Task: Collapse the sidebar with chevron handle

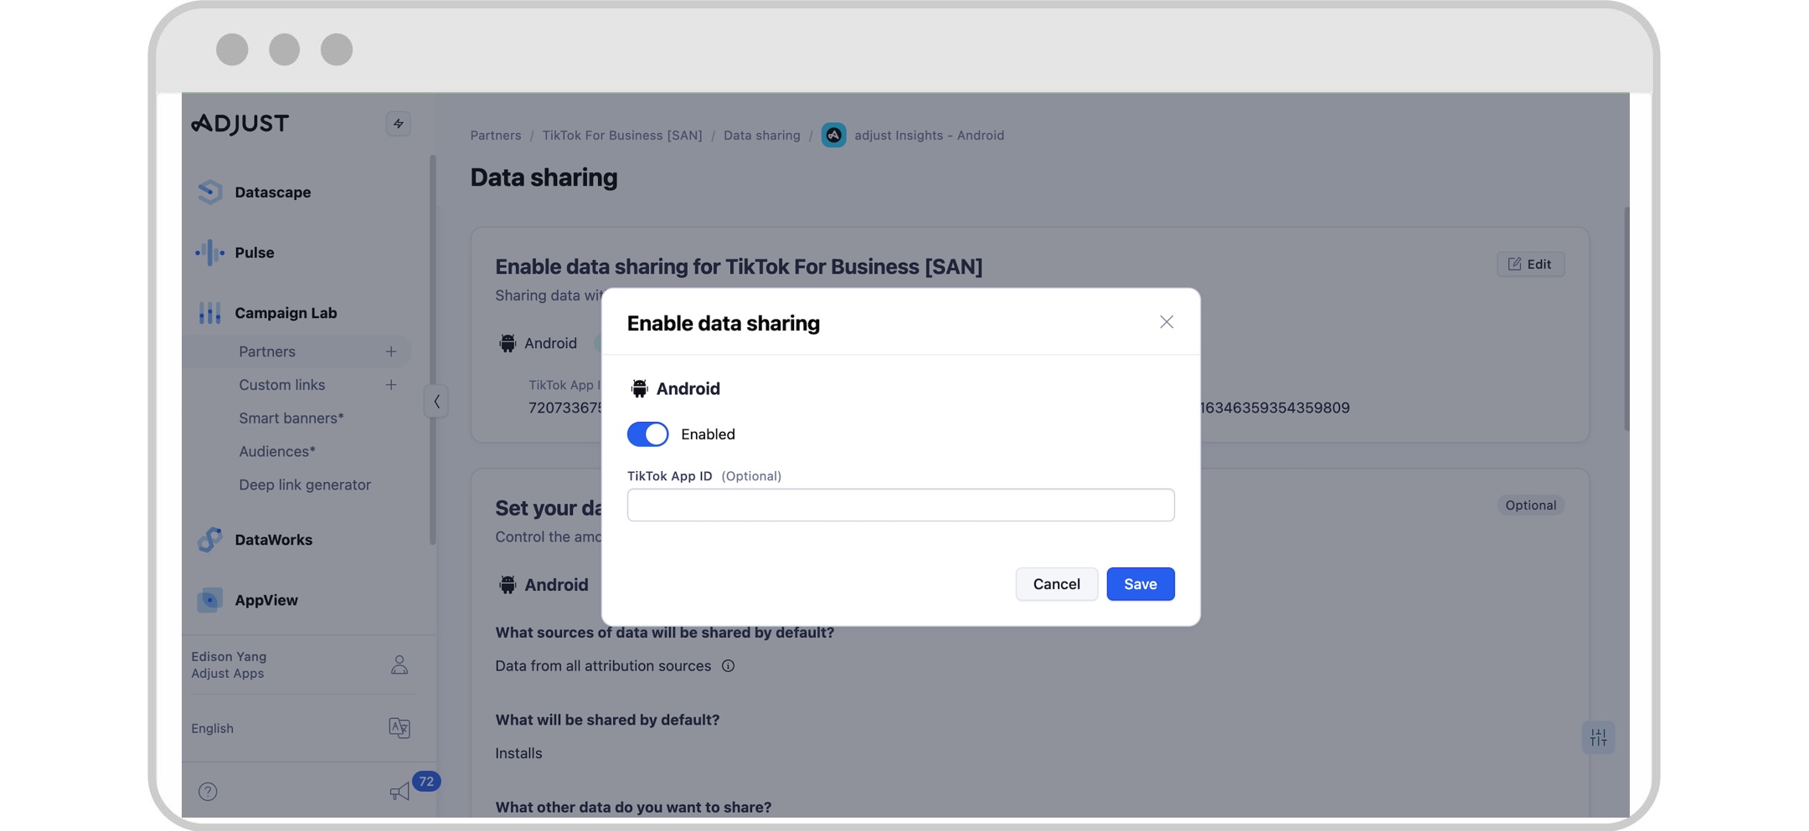Action: pyautogui.click(x=436, y=402)
